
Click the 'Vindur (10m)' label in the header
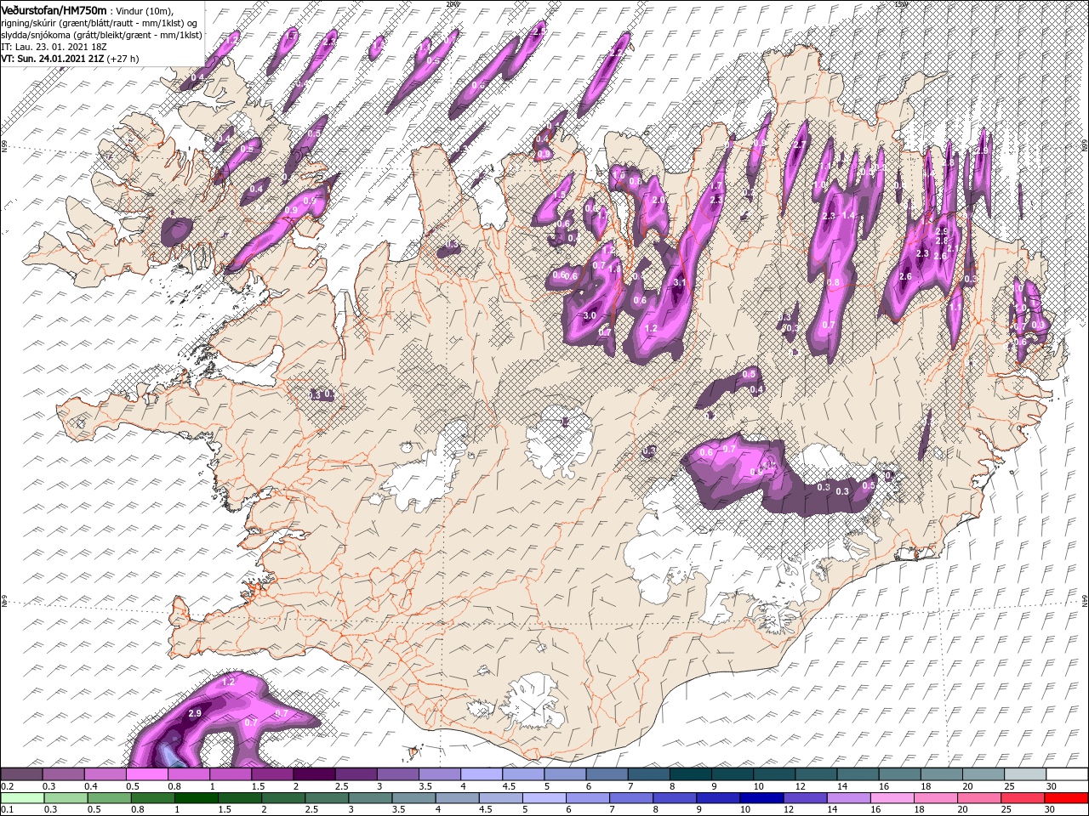point(144,10)
